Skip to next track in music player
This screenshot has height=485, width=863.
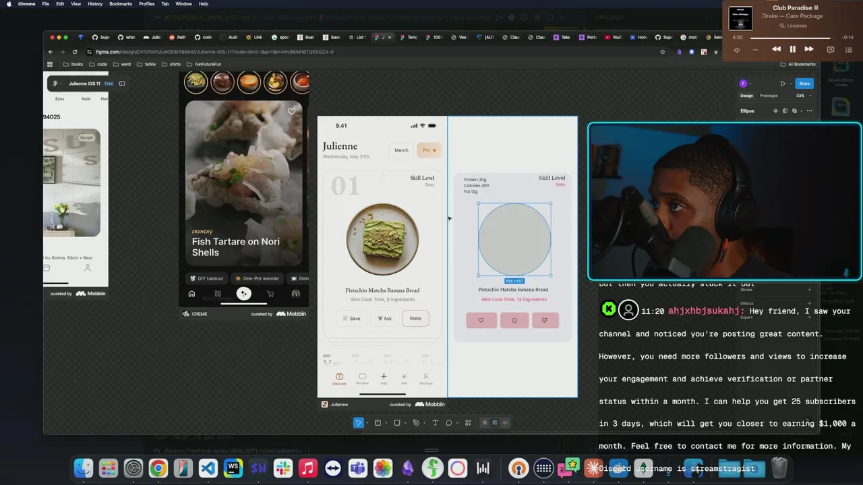click(809, 49)
